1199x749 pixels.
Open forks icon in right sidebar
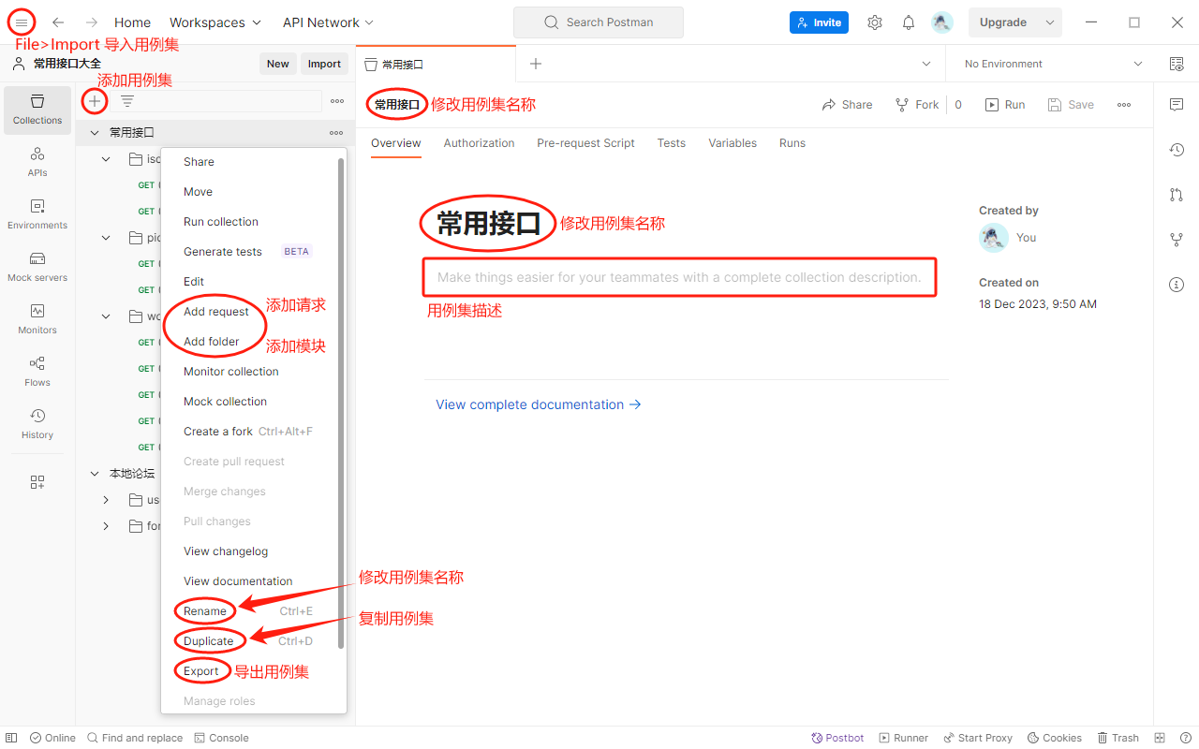(x=1177, y=240)
